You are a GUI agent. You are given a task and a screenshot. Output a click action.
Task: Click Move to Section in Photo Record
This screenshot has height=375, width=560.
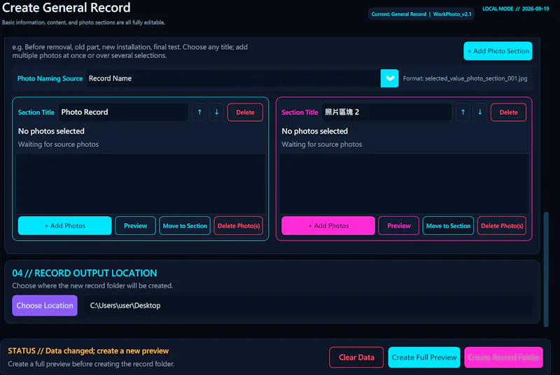185,225
